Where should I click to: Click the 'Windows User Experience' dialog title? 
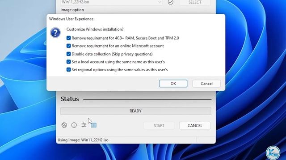point(71,19)
